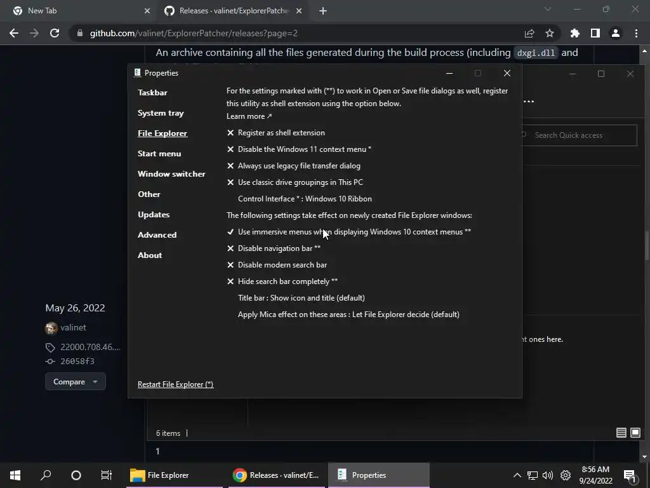
Task: Open System tray section
Action: click(161, 113)
